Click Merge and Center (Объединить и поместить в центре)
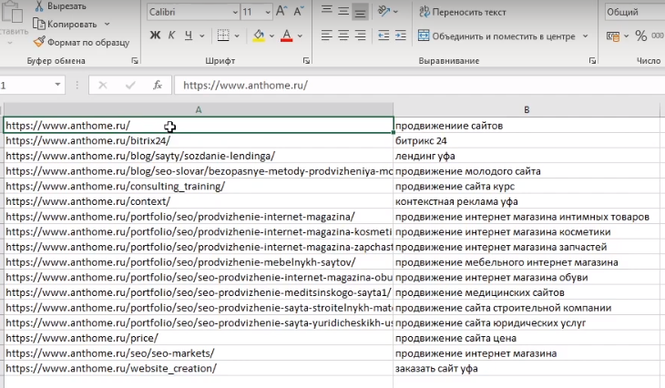This screenshot has height=388, width=665. point(497,36)
